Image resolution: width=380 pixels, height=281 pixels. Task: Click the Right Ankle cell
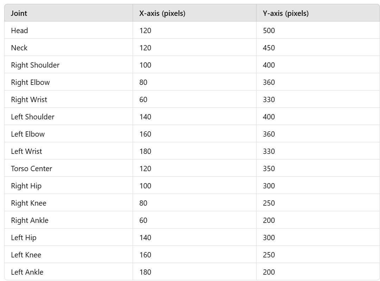coord(30,220)
